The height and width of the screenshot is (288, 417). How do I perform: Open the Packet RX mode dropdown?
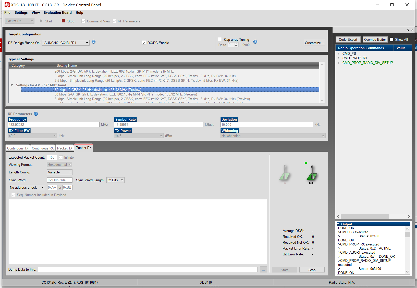click(x=20, y=21)
